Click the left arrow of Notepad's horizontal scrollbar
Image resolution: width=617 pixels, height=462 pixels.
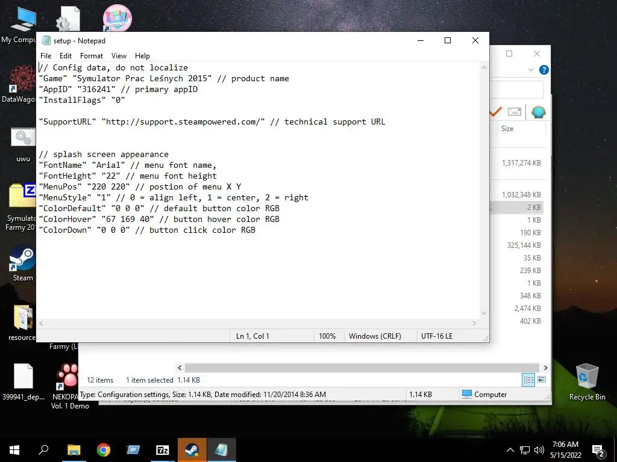coord(42,323)
